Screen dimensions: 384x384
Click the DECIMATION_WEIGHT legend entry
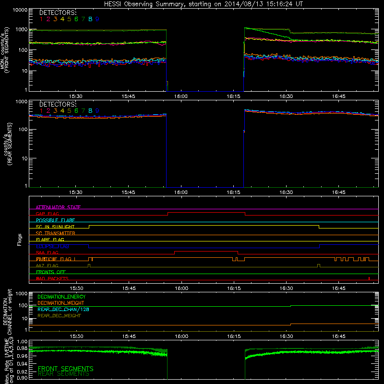click(x=61, y=303)
